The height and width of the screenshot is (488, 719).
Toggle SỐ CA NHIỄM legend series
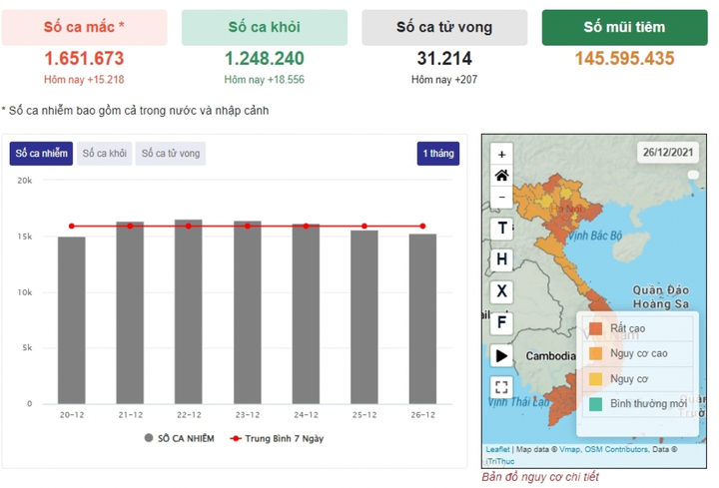point(180,438)
